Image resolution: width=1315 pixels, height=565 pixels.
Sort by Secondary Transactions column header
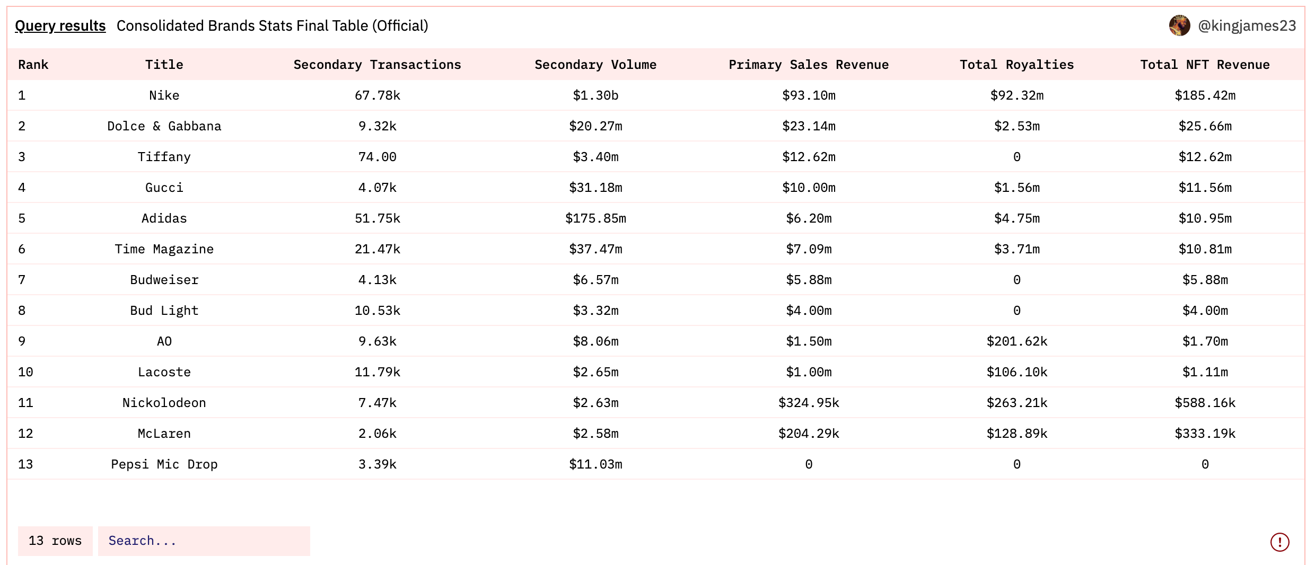pos(377,65)
